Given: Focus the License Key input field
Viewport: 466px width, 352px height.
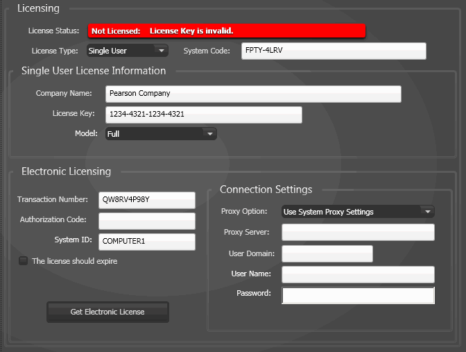Looking at the screenshot, I should pos(204,115).
